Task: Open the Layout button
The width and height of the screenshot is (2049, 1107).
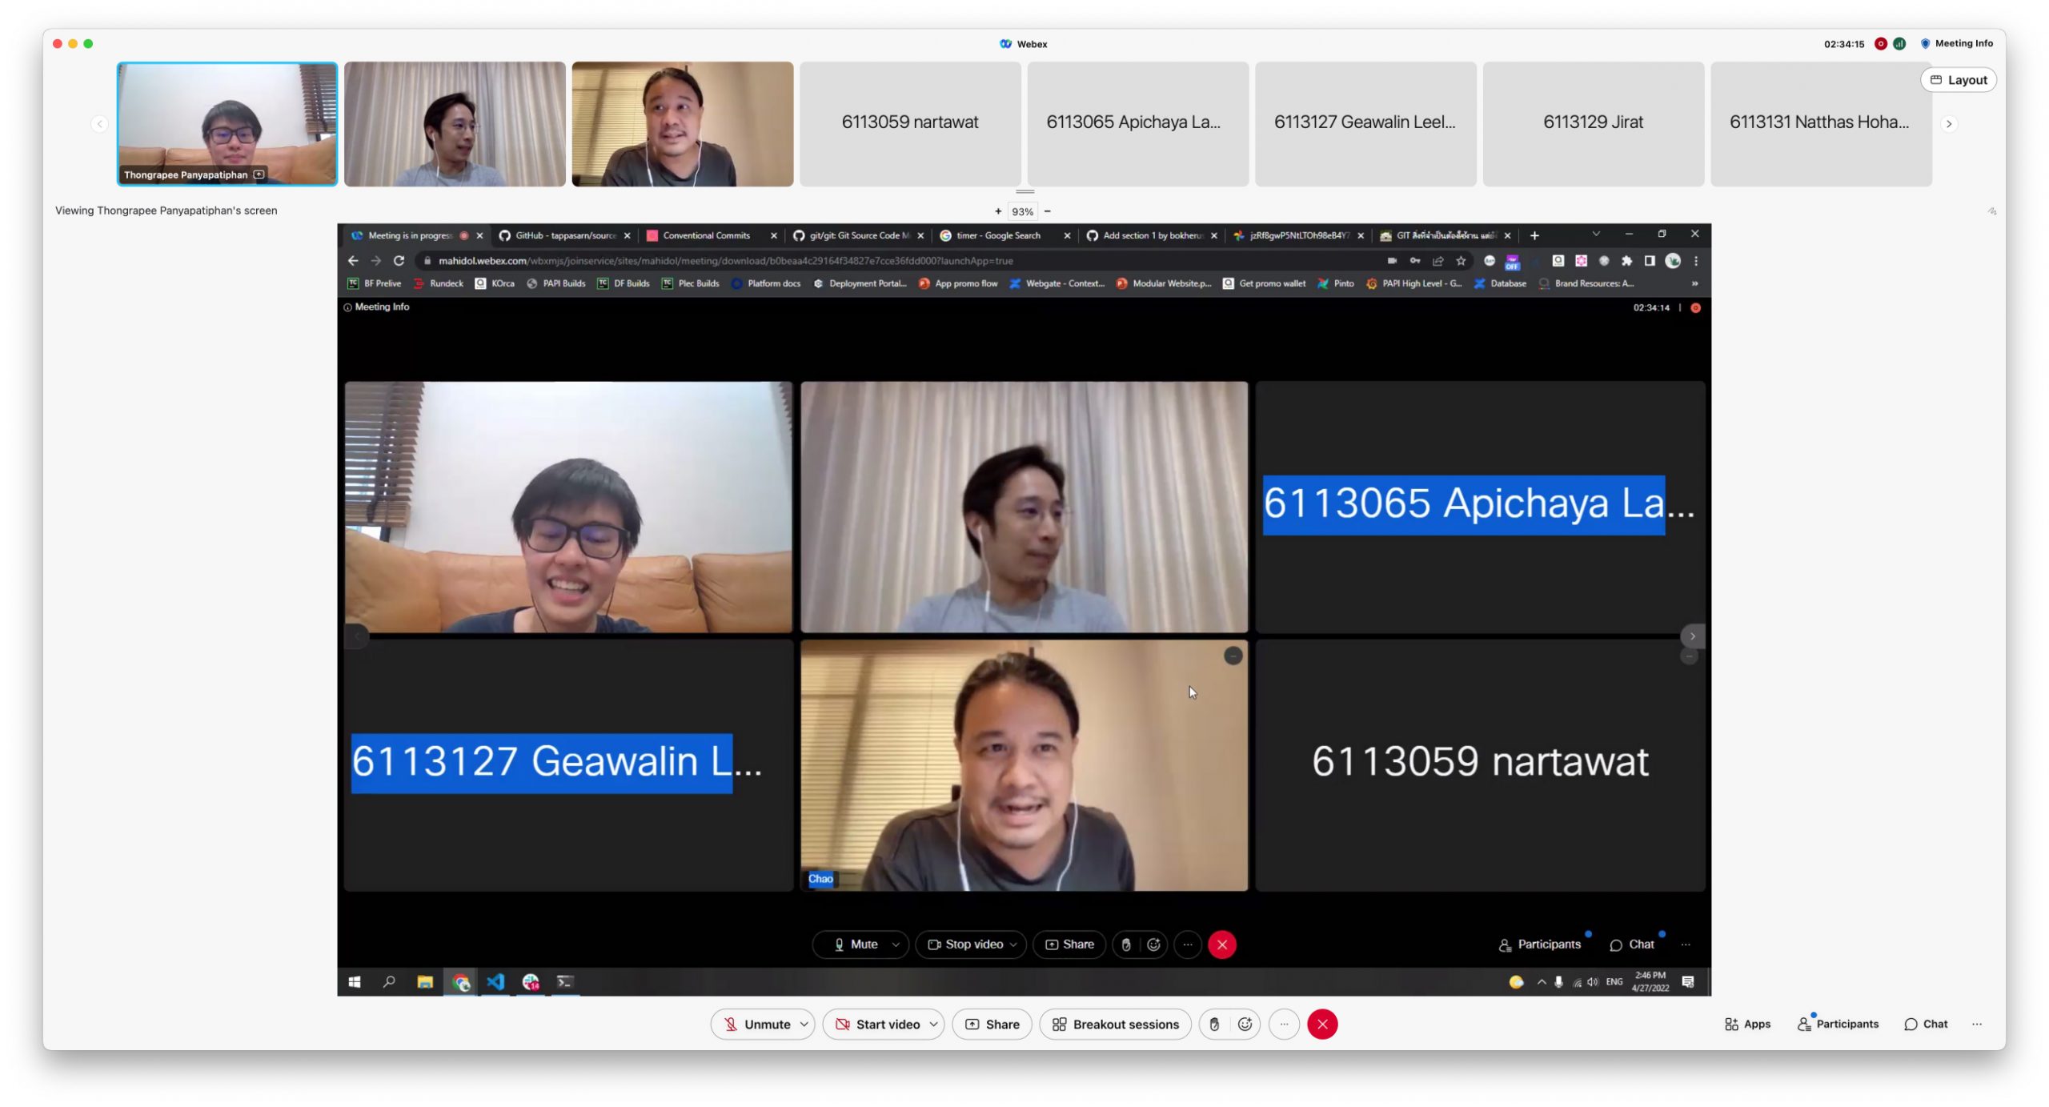Action: click(1958, 80)
